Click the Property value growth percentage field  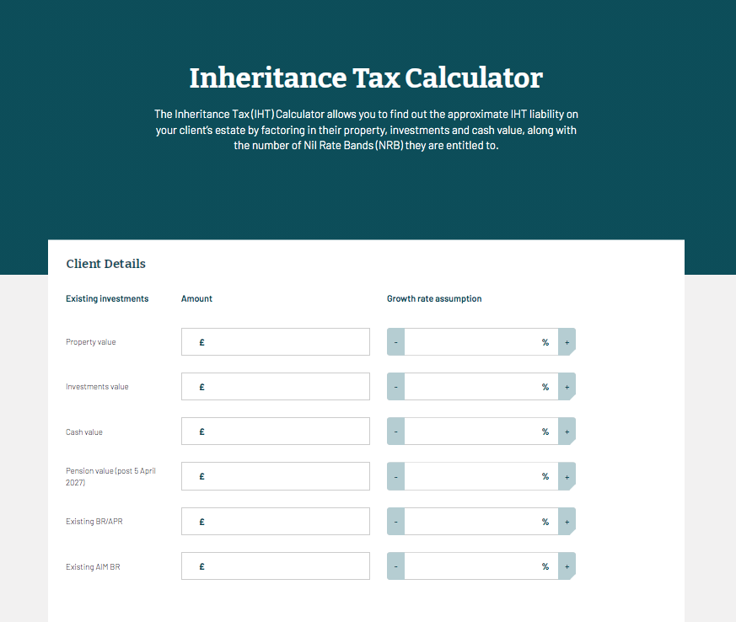[472, 342]
